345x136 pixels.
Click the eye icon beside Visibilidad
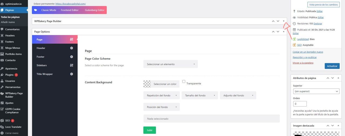(x=294, y=17)
